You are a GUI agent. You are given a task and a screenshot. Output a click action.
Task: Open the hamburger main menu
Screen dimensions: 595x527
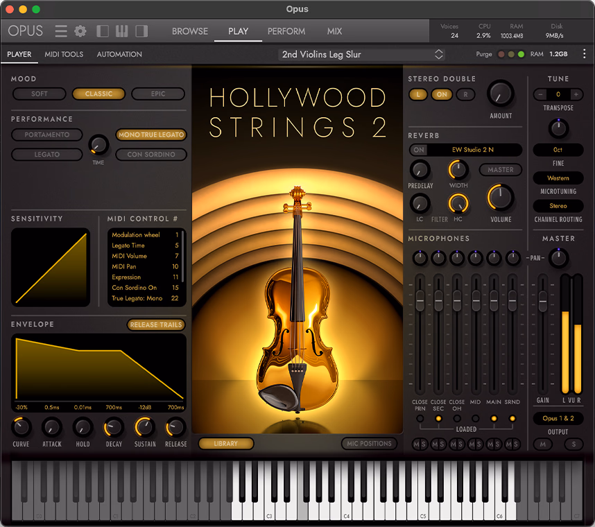61,31
